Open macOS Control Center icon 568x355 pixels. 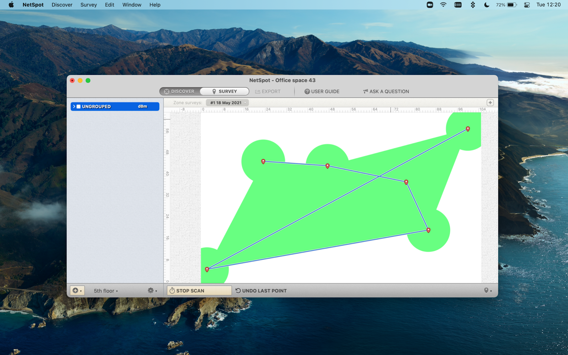click(x=527, y=5)
